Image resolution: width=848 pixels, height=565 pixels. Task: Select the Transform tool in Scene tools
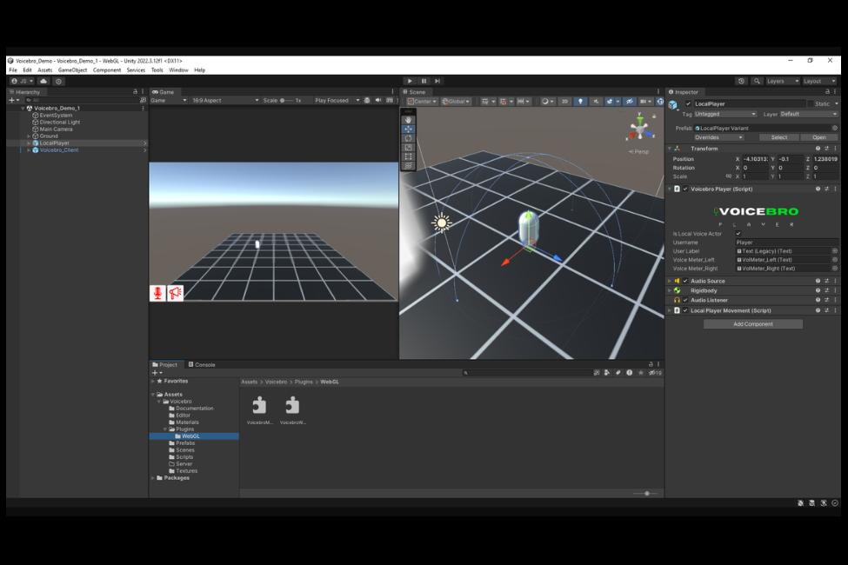tap(408, 165)
